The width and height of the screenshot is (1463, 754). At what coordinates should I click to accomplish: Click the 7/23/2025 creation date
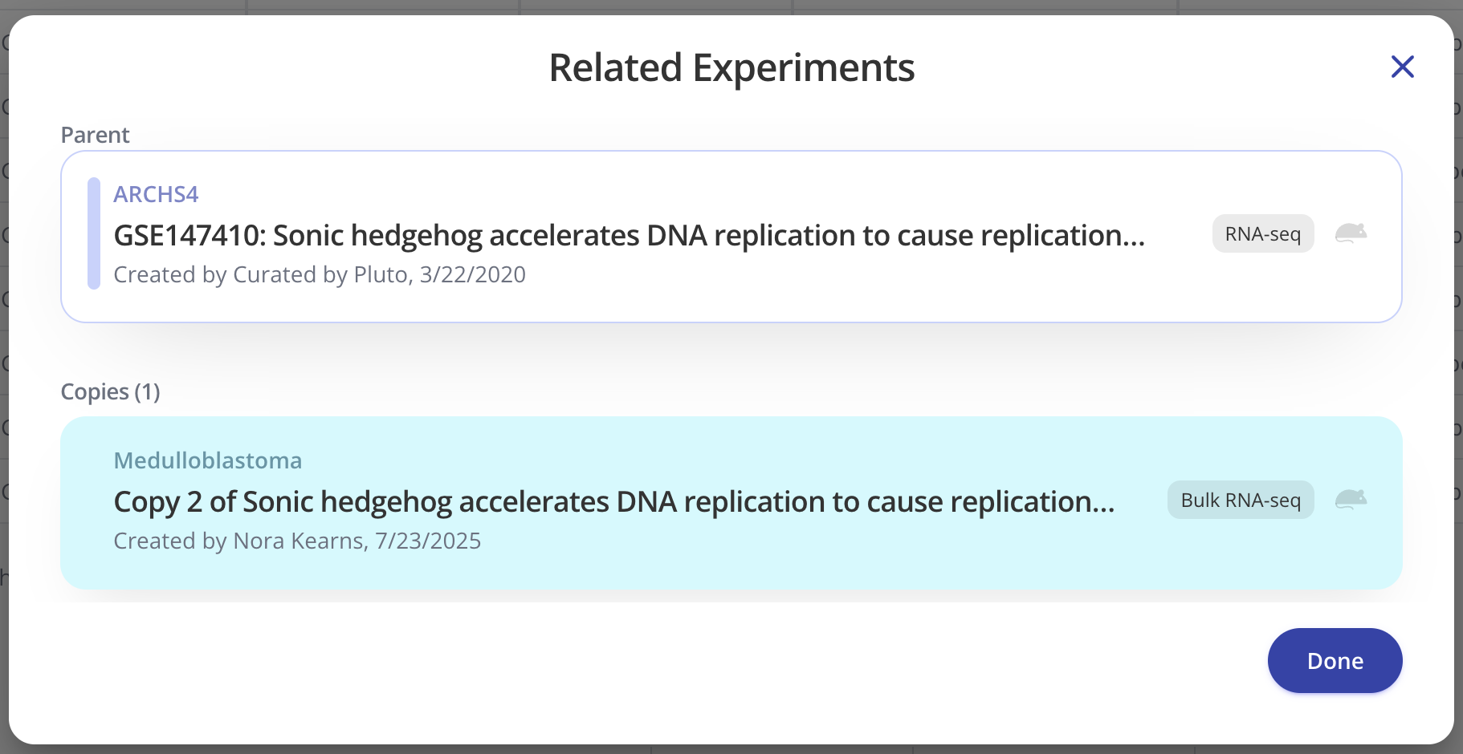tap(428, 541)
